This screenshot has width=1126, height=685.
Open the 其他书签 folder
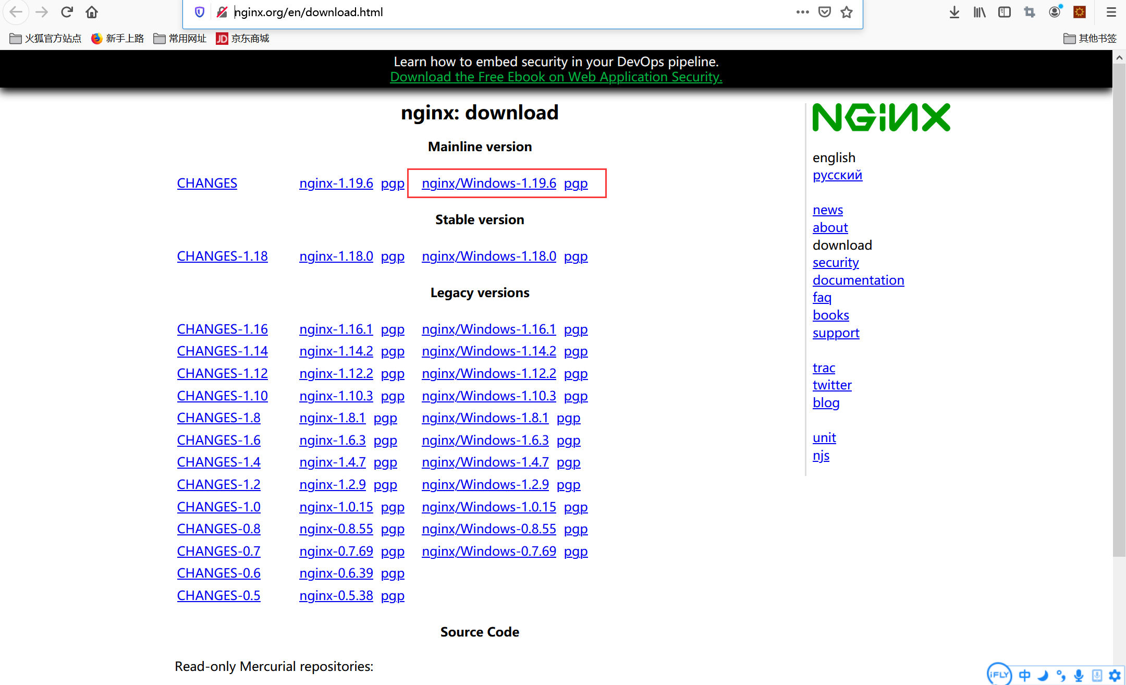pos(1090,39)
